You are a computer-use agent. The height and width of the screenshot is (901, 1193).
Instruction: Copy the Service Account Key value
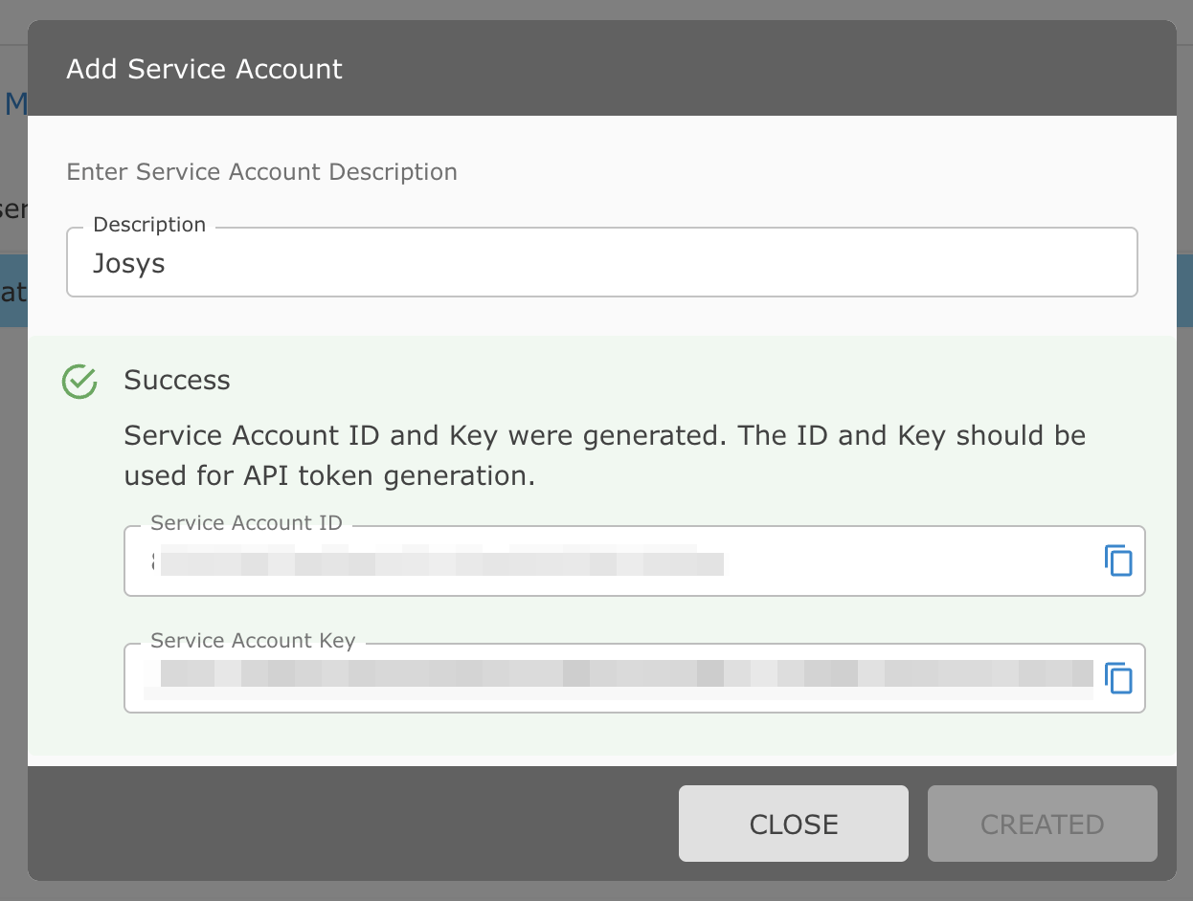tap(1118, 678)
